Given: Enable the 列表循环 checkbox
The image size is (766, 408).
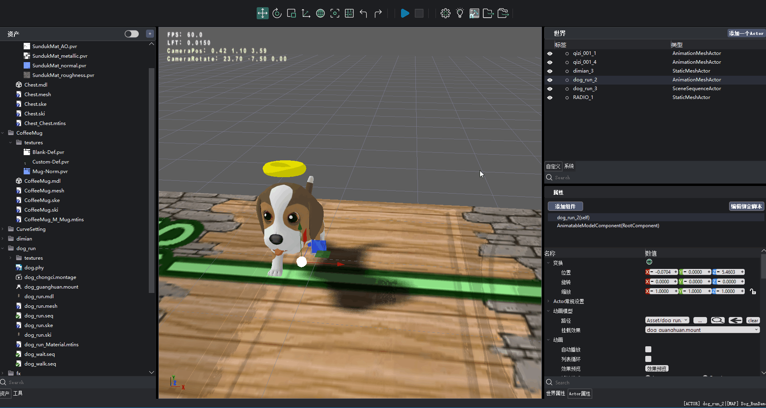Looking at the screenshot, I should pyautogui.click(x=648, y=359).
